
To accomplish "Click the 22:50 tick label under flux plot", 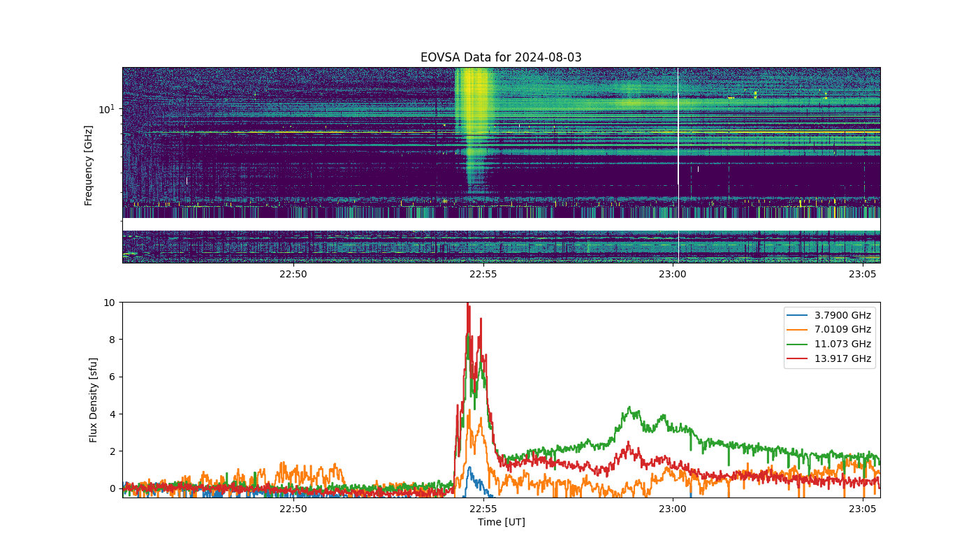I will [293, 509].
